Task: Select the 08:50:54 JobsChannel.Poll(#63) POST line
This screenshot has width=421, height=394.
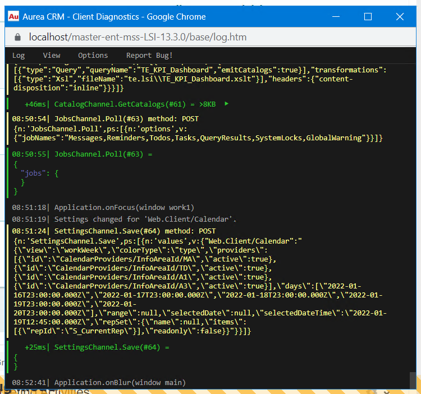Action: (x=106, y=119)
